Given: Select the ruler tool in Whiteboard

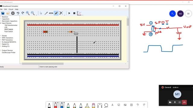Looking at the screenshot, I should click(100, 105).
